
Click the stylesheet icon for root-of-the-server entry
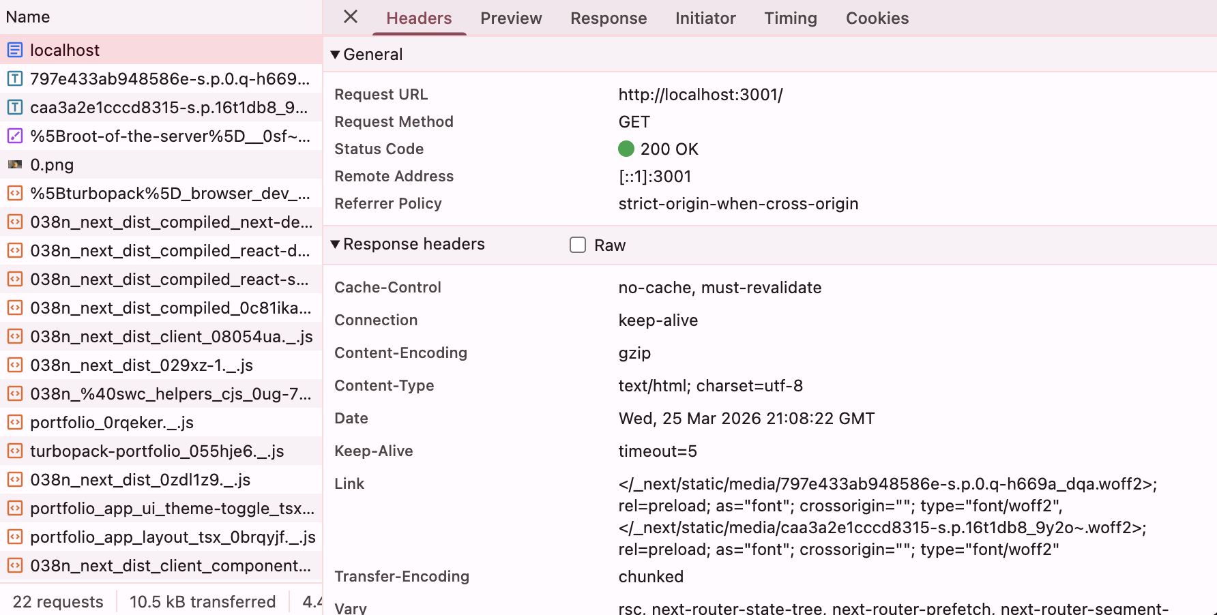pos(15,136)
